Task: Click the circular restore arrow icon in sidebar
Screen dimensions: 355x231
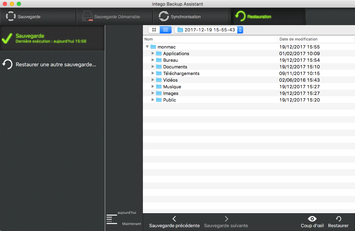Action: 7,64
